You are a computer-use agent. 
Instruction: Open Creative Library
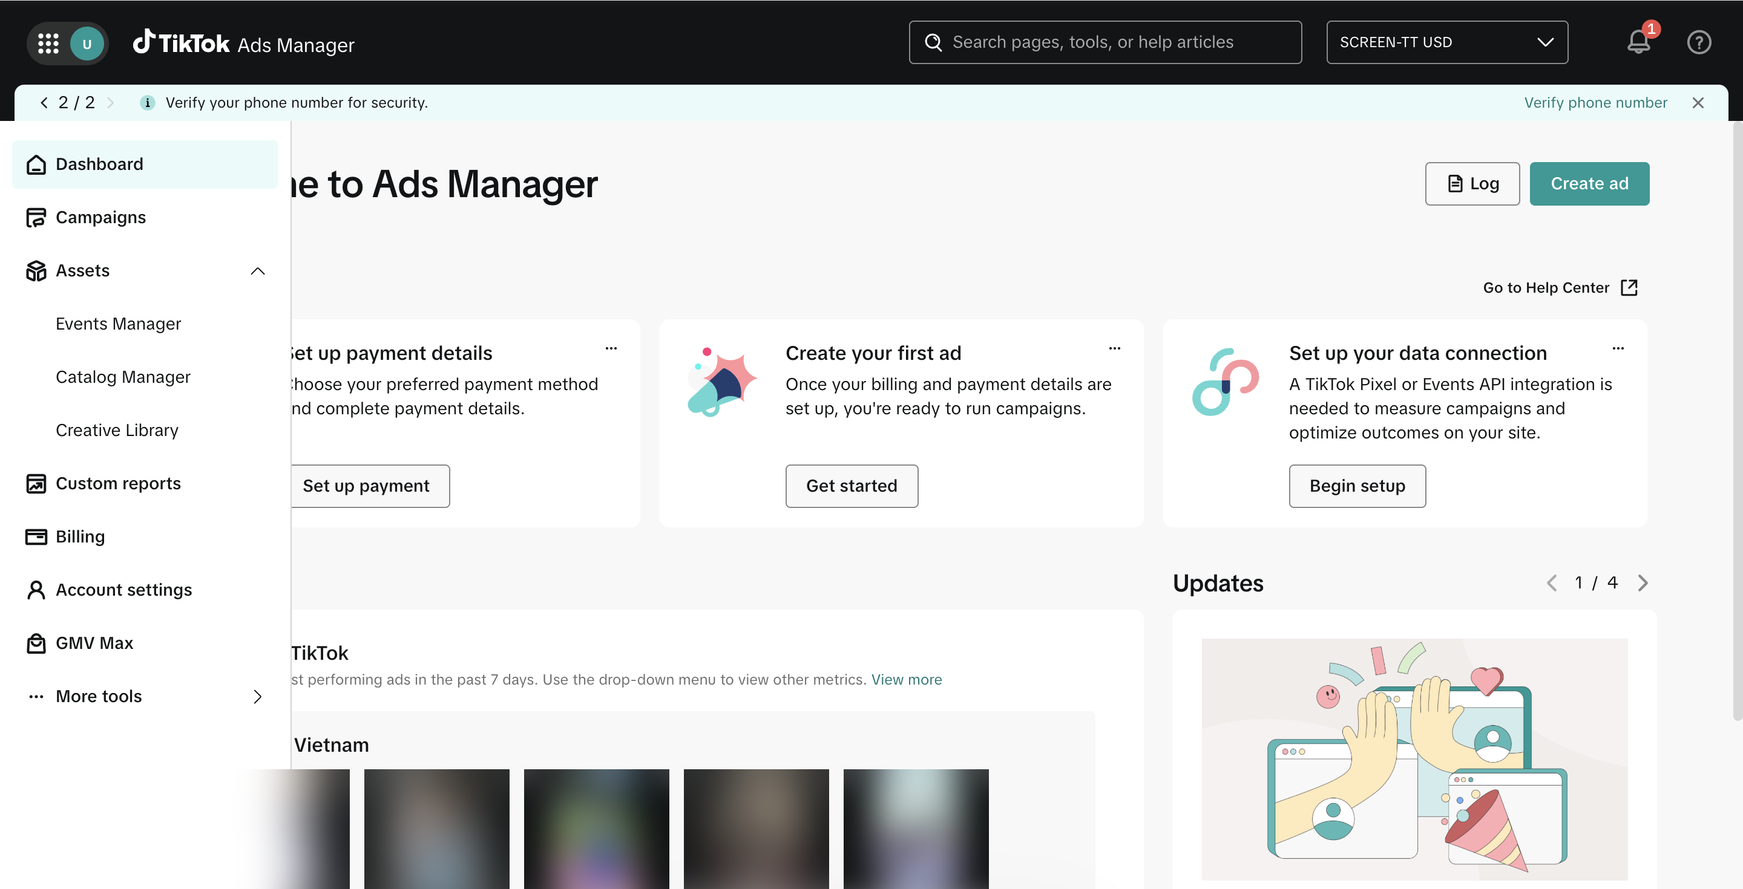pyautogui.click(x=117, y=431)
